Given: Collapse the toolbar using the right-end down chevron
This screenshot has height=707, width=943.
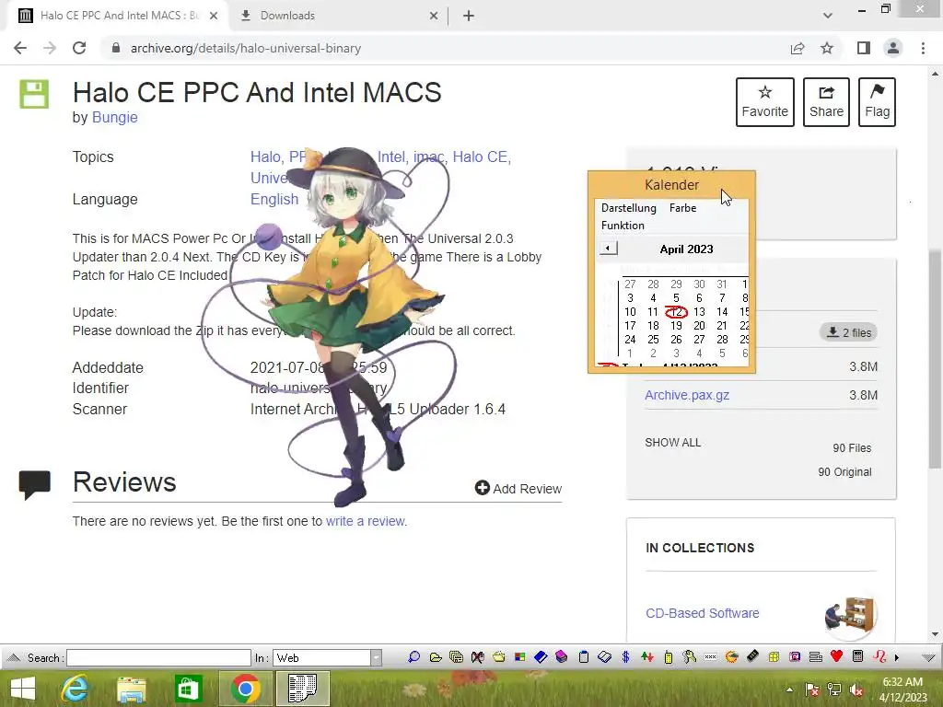Looking at the screenshot, I should tap(928, 657).
